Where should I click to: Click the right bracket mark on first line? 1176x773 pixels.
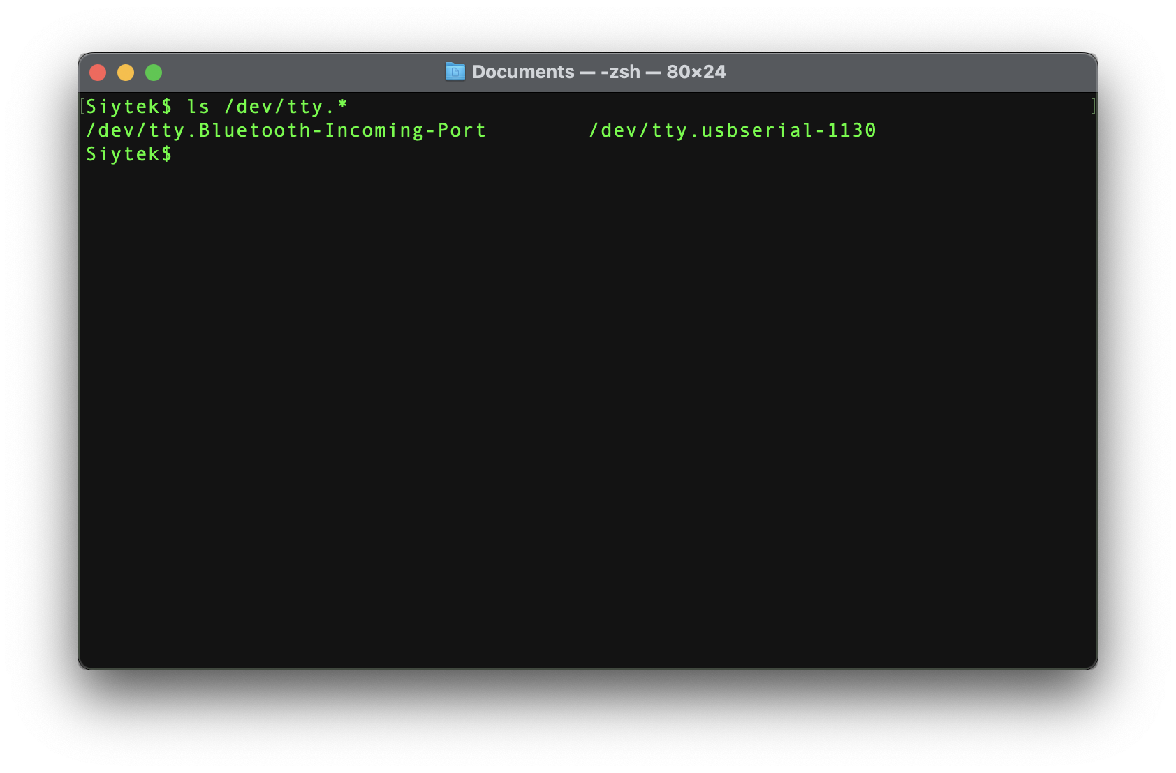click(x=1093, y=106)
